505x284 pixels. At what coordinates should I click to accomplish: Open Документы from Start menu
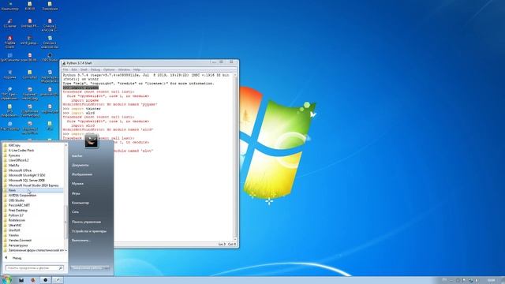80,165
